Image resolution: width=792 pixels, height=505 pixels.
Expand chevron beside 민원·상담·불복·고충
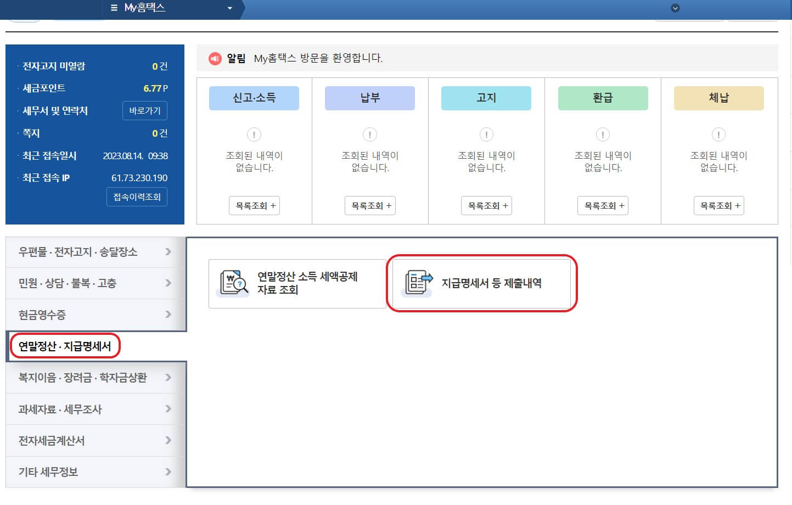point(168,283)
